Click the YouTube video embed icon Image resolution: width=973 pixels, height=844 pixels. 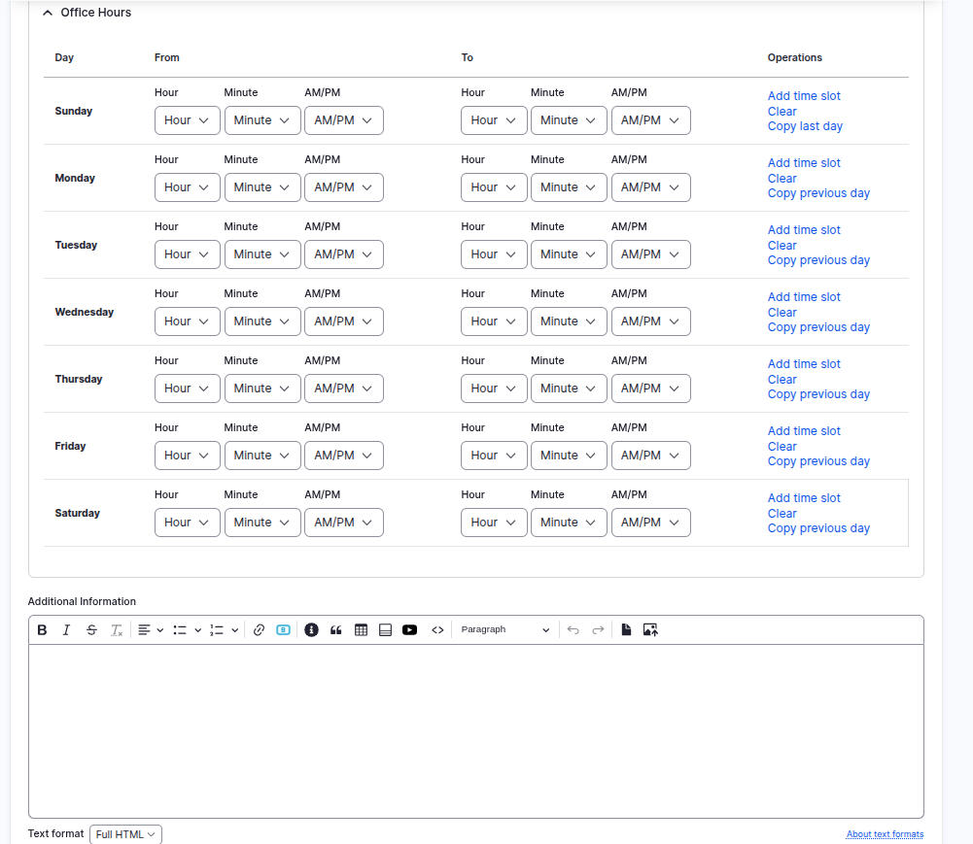410,630
